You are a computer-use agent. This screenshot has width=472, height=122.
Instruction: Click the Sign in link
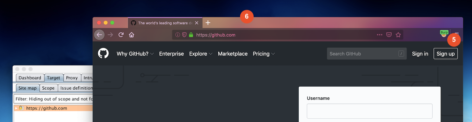420,54
